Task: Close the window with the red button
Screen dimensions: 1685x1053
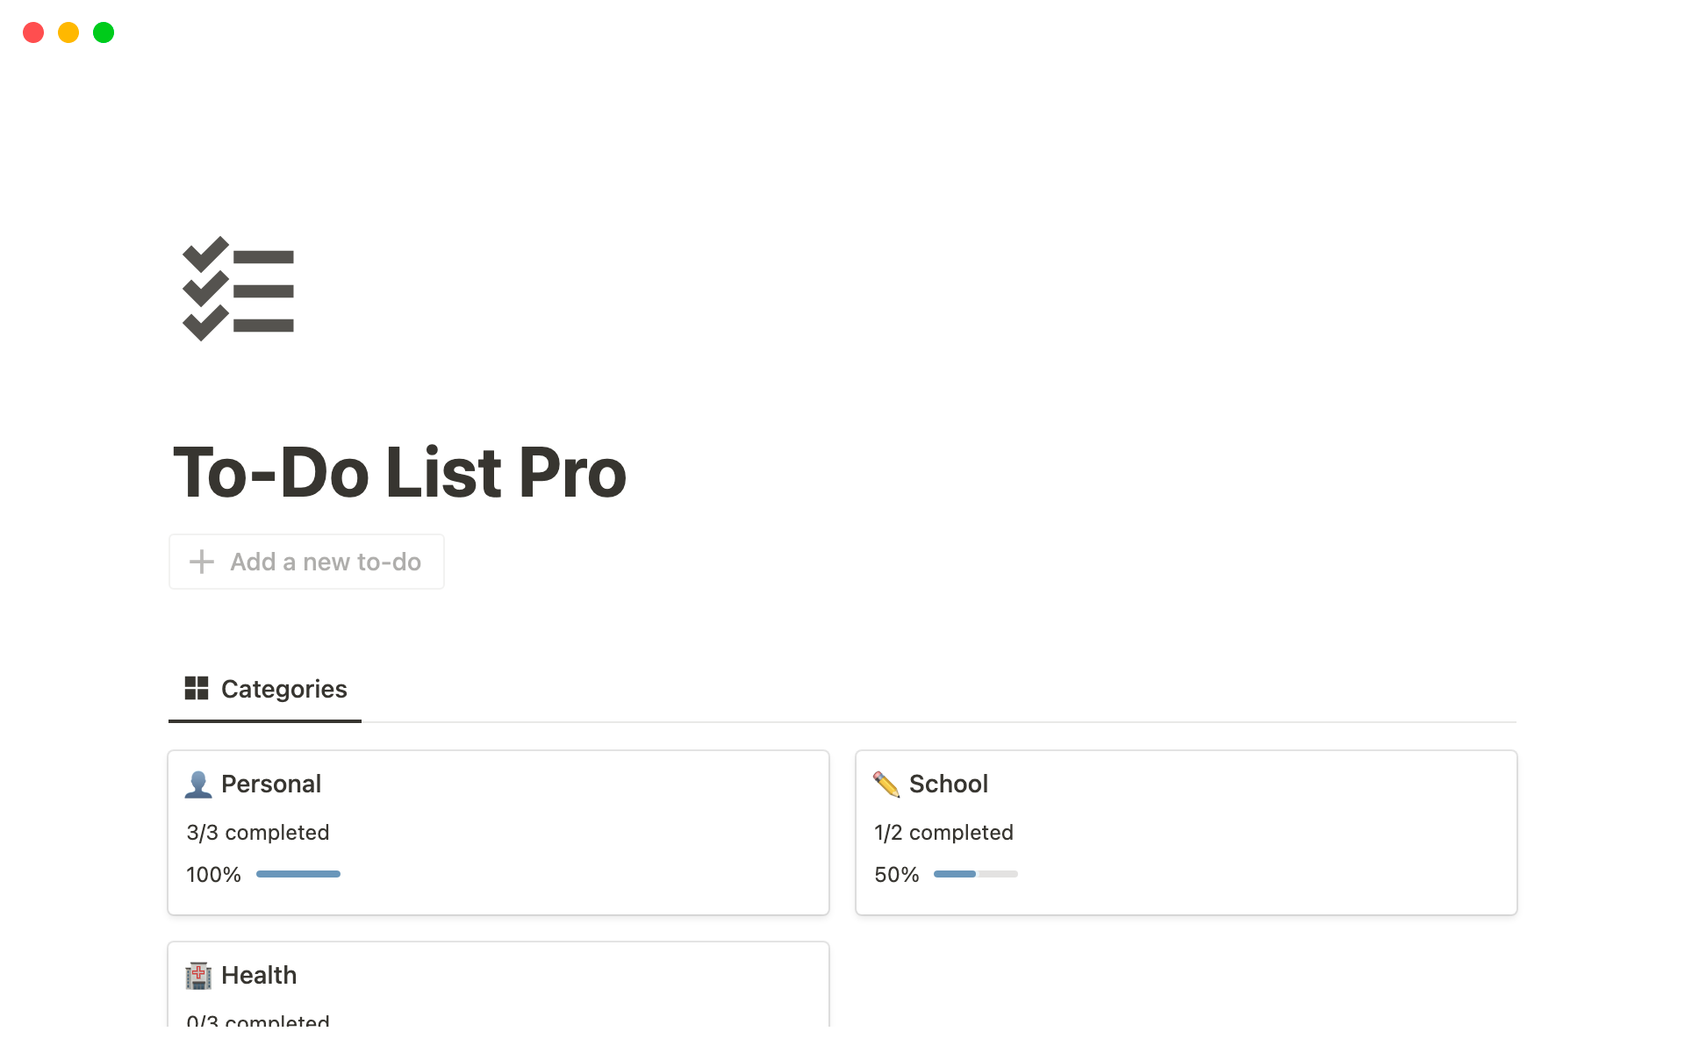Action: pos(33,32)
